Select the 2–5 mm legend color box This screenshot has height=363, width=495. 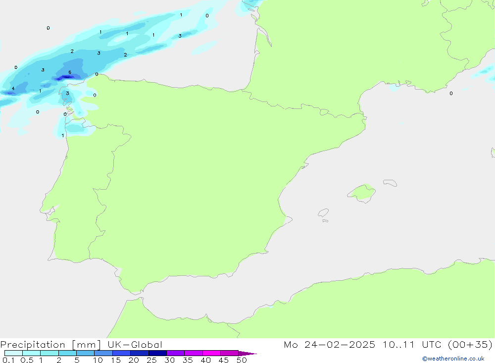pyautogui.click(x=67, y=353)
